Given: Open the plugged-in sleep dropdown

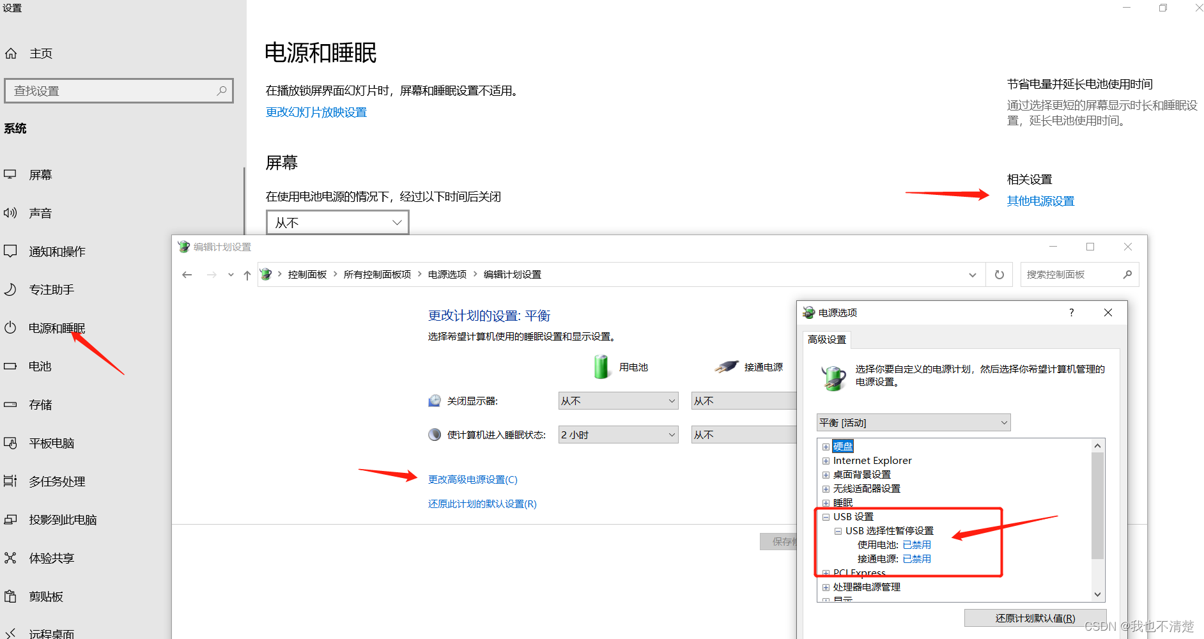Looking at the screenshot, I should pos(744,435).
